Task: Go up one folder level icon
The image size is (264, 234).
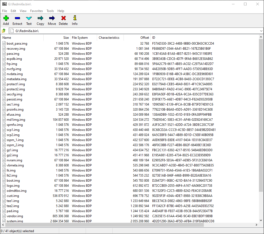Action: 4,31
